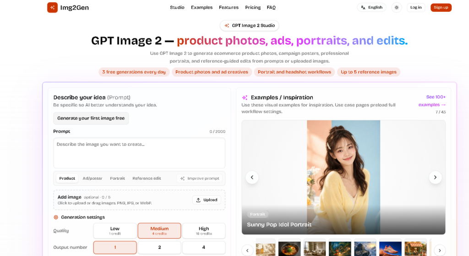Viewport: 469px width, 256px height.
Task: Click the '3 free generations every day' pill
Action: tap(134, 72)
